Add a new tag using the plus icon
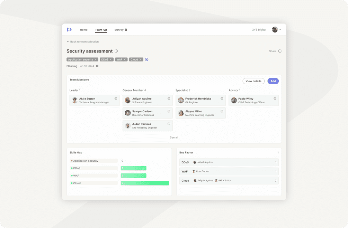The height and width of the screenshot is (228, 348). pyautogui.click(x=146, y=59)
